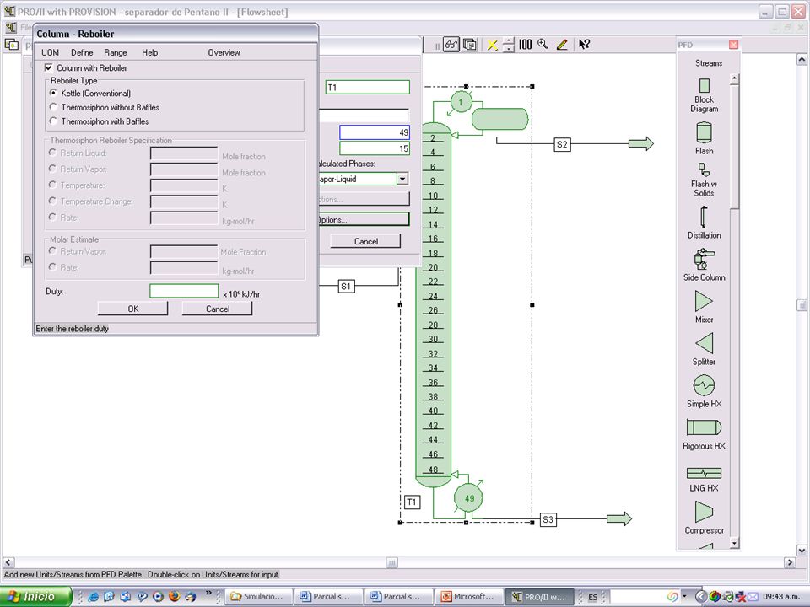Screen dimensions: 810x607
Task: Click the S3 stream label
Action: coord(548,519)
